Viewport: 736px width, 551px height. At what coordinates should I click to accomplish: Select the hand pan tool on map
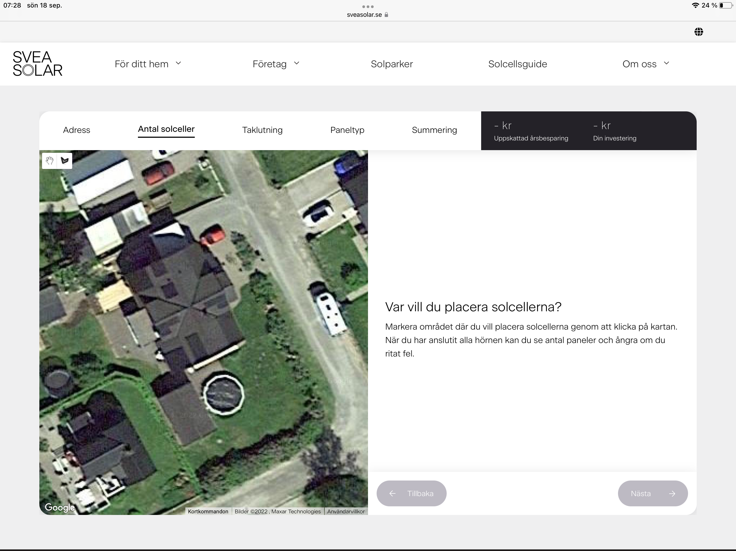(x=50, y=161)
